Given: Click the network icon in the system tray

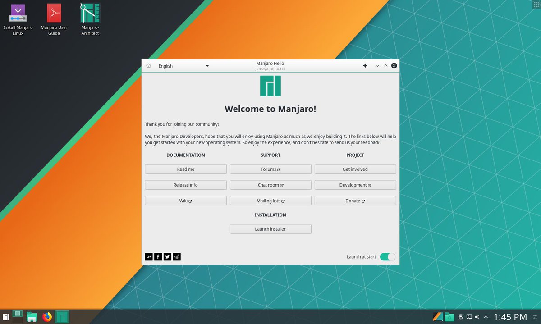Looking at the screenshot, I should point(469,317).
